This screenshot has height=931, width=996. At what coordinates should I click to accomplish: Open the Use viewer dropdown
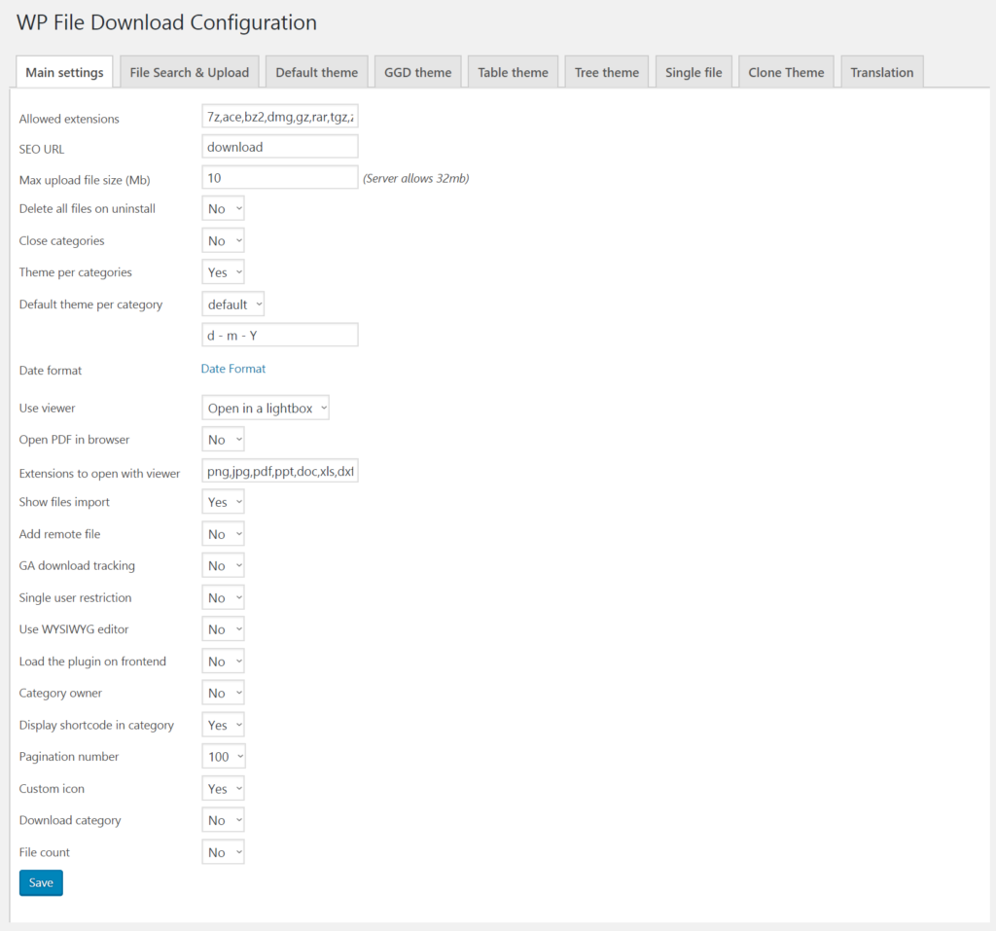(x=265, y=408)
